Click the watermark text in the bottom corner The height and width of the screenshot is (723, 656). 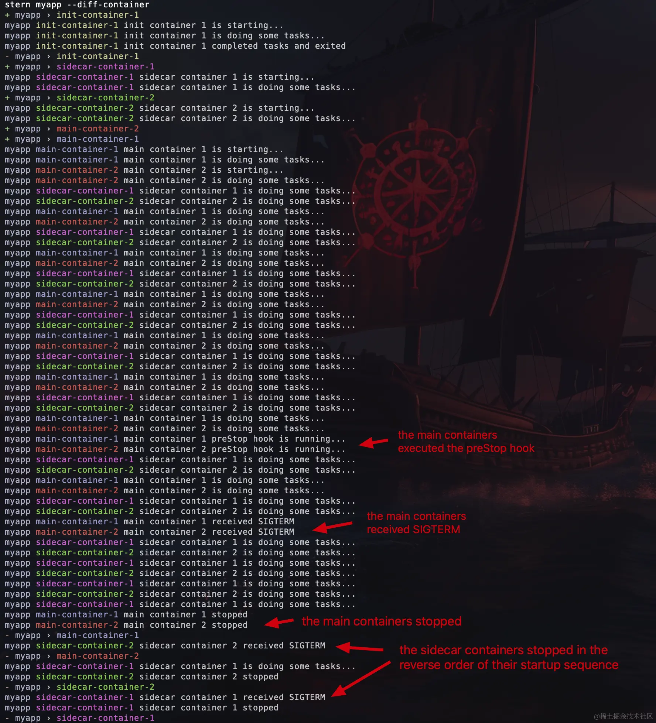point(623,716)
